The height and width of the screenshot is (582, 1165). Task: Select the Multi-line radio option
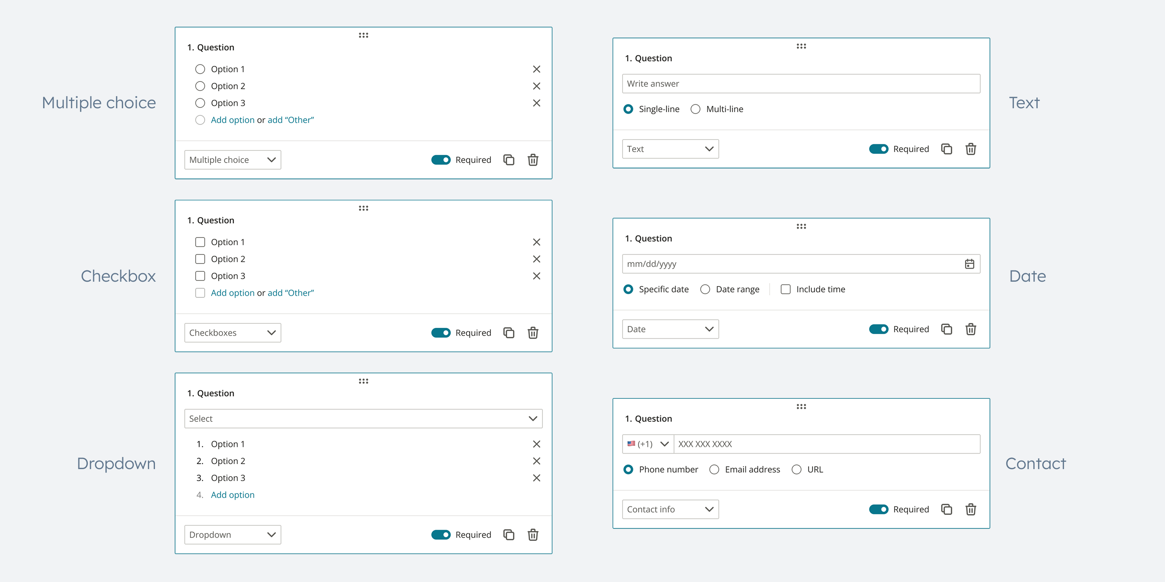696,109
